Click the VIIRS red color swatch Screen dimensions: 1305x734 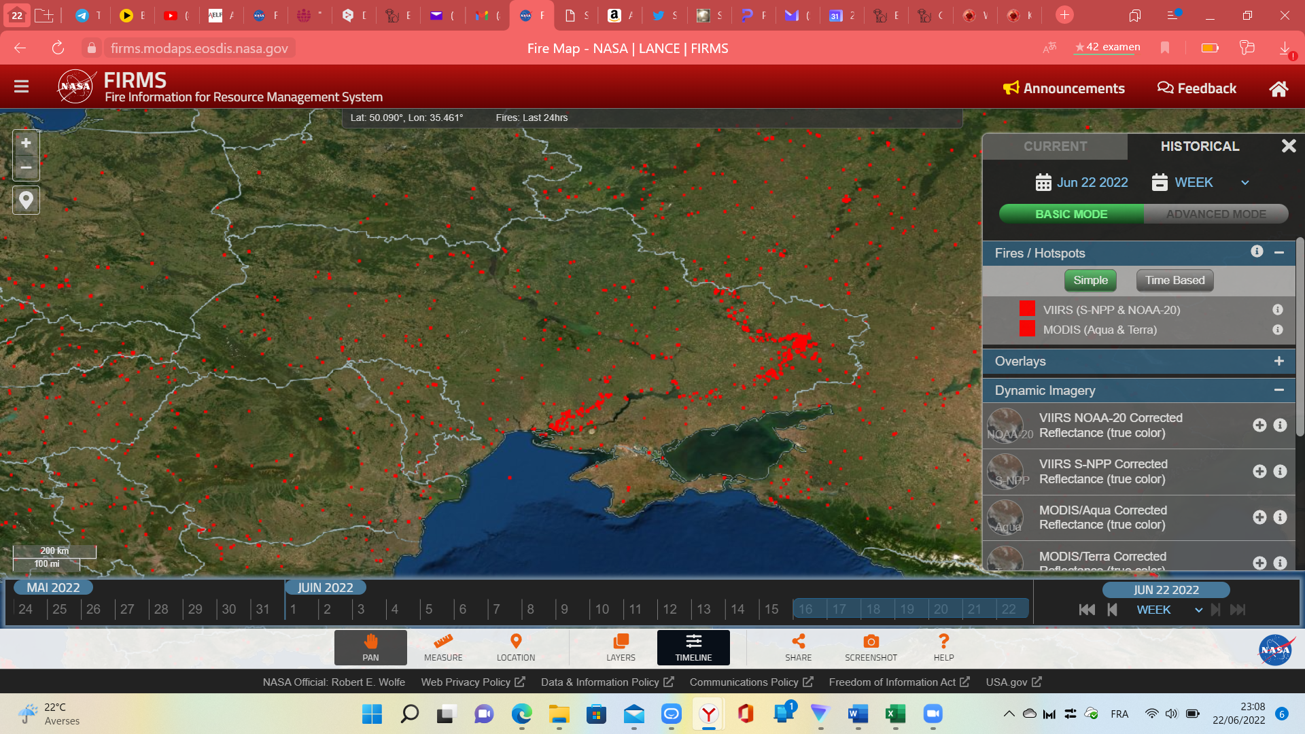click(x=1026, y=309)
